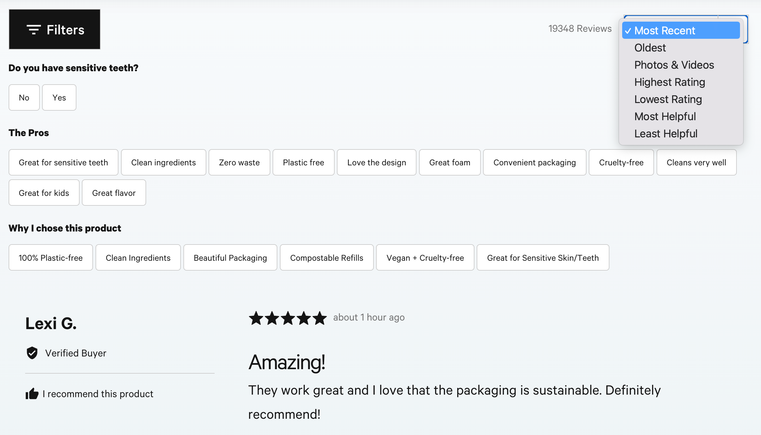Filter by Compostable Refills reason
The width and height of the screenshot is (761, 435).
pyautogui.click(x=326, y=258)
